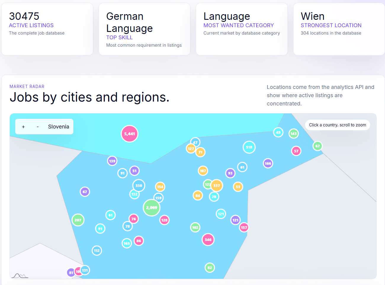
Task: Click the Slovenia country label on map controls
Action: tap(59, 127)
